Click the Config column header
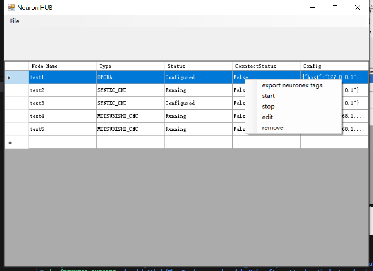Viewport: 373px width, 271px height. (x=334, y=66)
